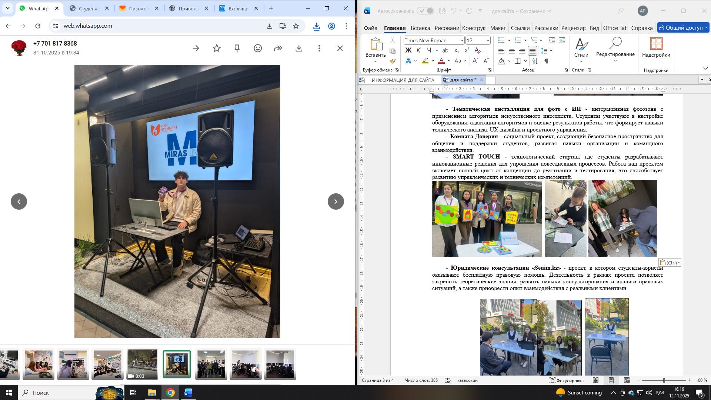Open the Paste Options (Ctrl) dropdown

pyautogui.click(x=670, y=263)
